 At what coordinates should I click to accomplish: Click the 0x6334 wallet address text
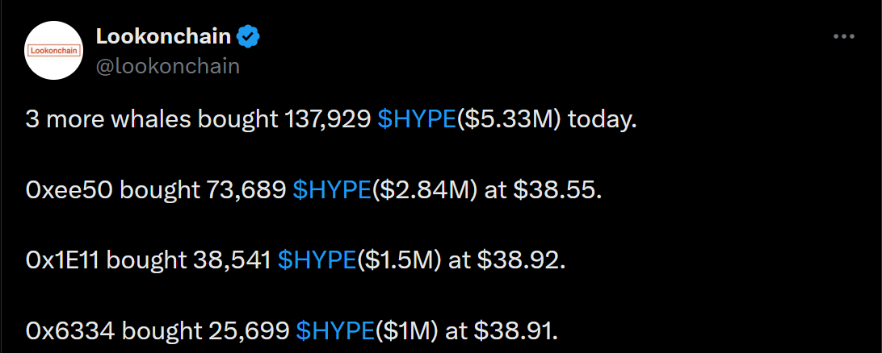click(x=71, y=331)
